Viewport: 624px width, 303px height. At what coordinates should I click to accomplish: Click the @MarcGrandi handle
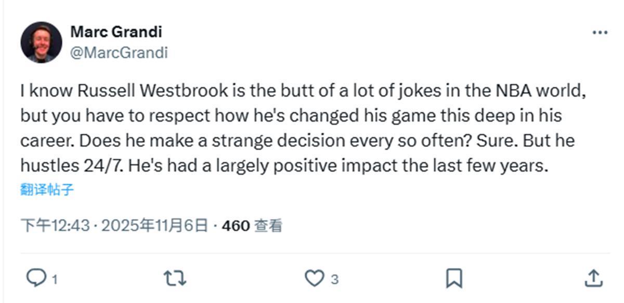[119, 53]
